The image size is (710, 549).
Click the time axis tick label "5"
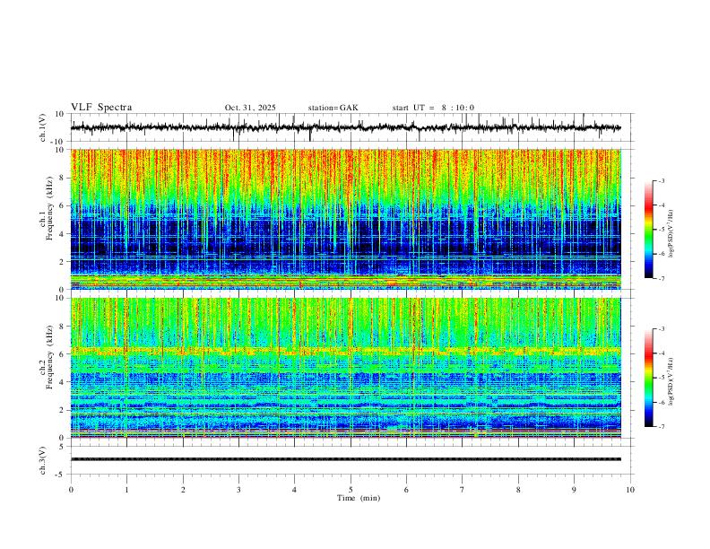click(351, 490)
